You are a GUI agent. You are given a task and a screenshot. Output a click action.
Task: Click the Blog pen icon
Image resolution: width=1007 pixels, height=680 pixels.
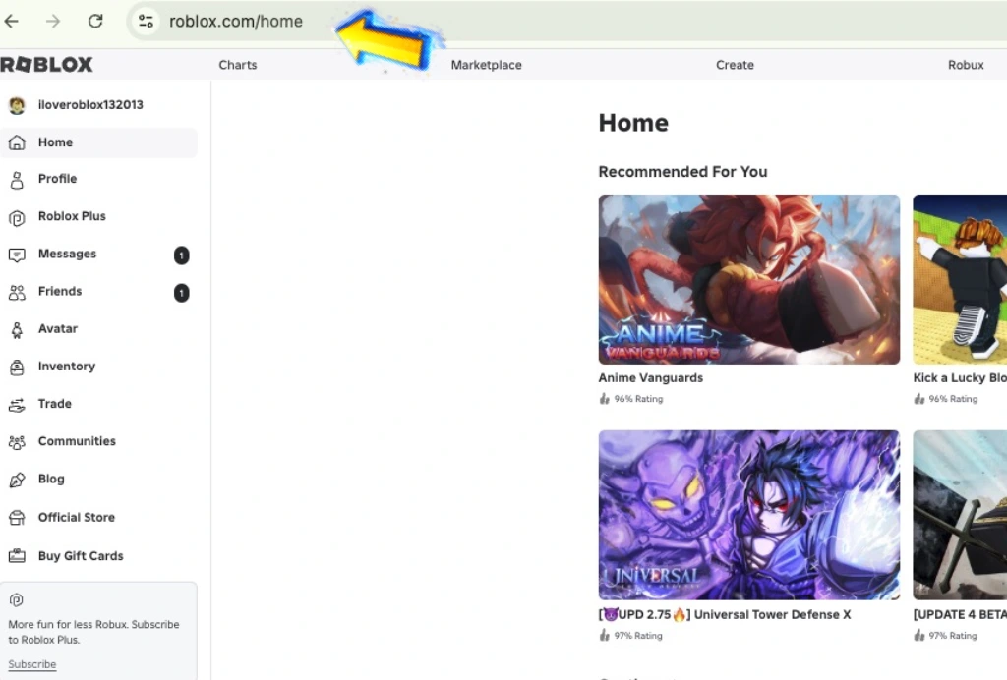coord(17,480)
